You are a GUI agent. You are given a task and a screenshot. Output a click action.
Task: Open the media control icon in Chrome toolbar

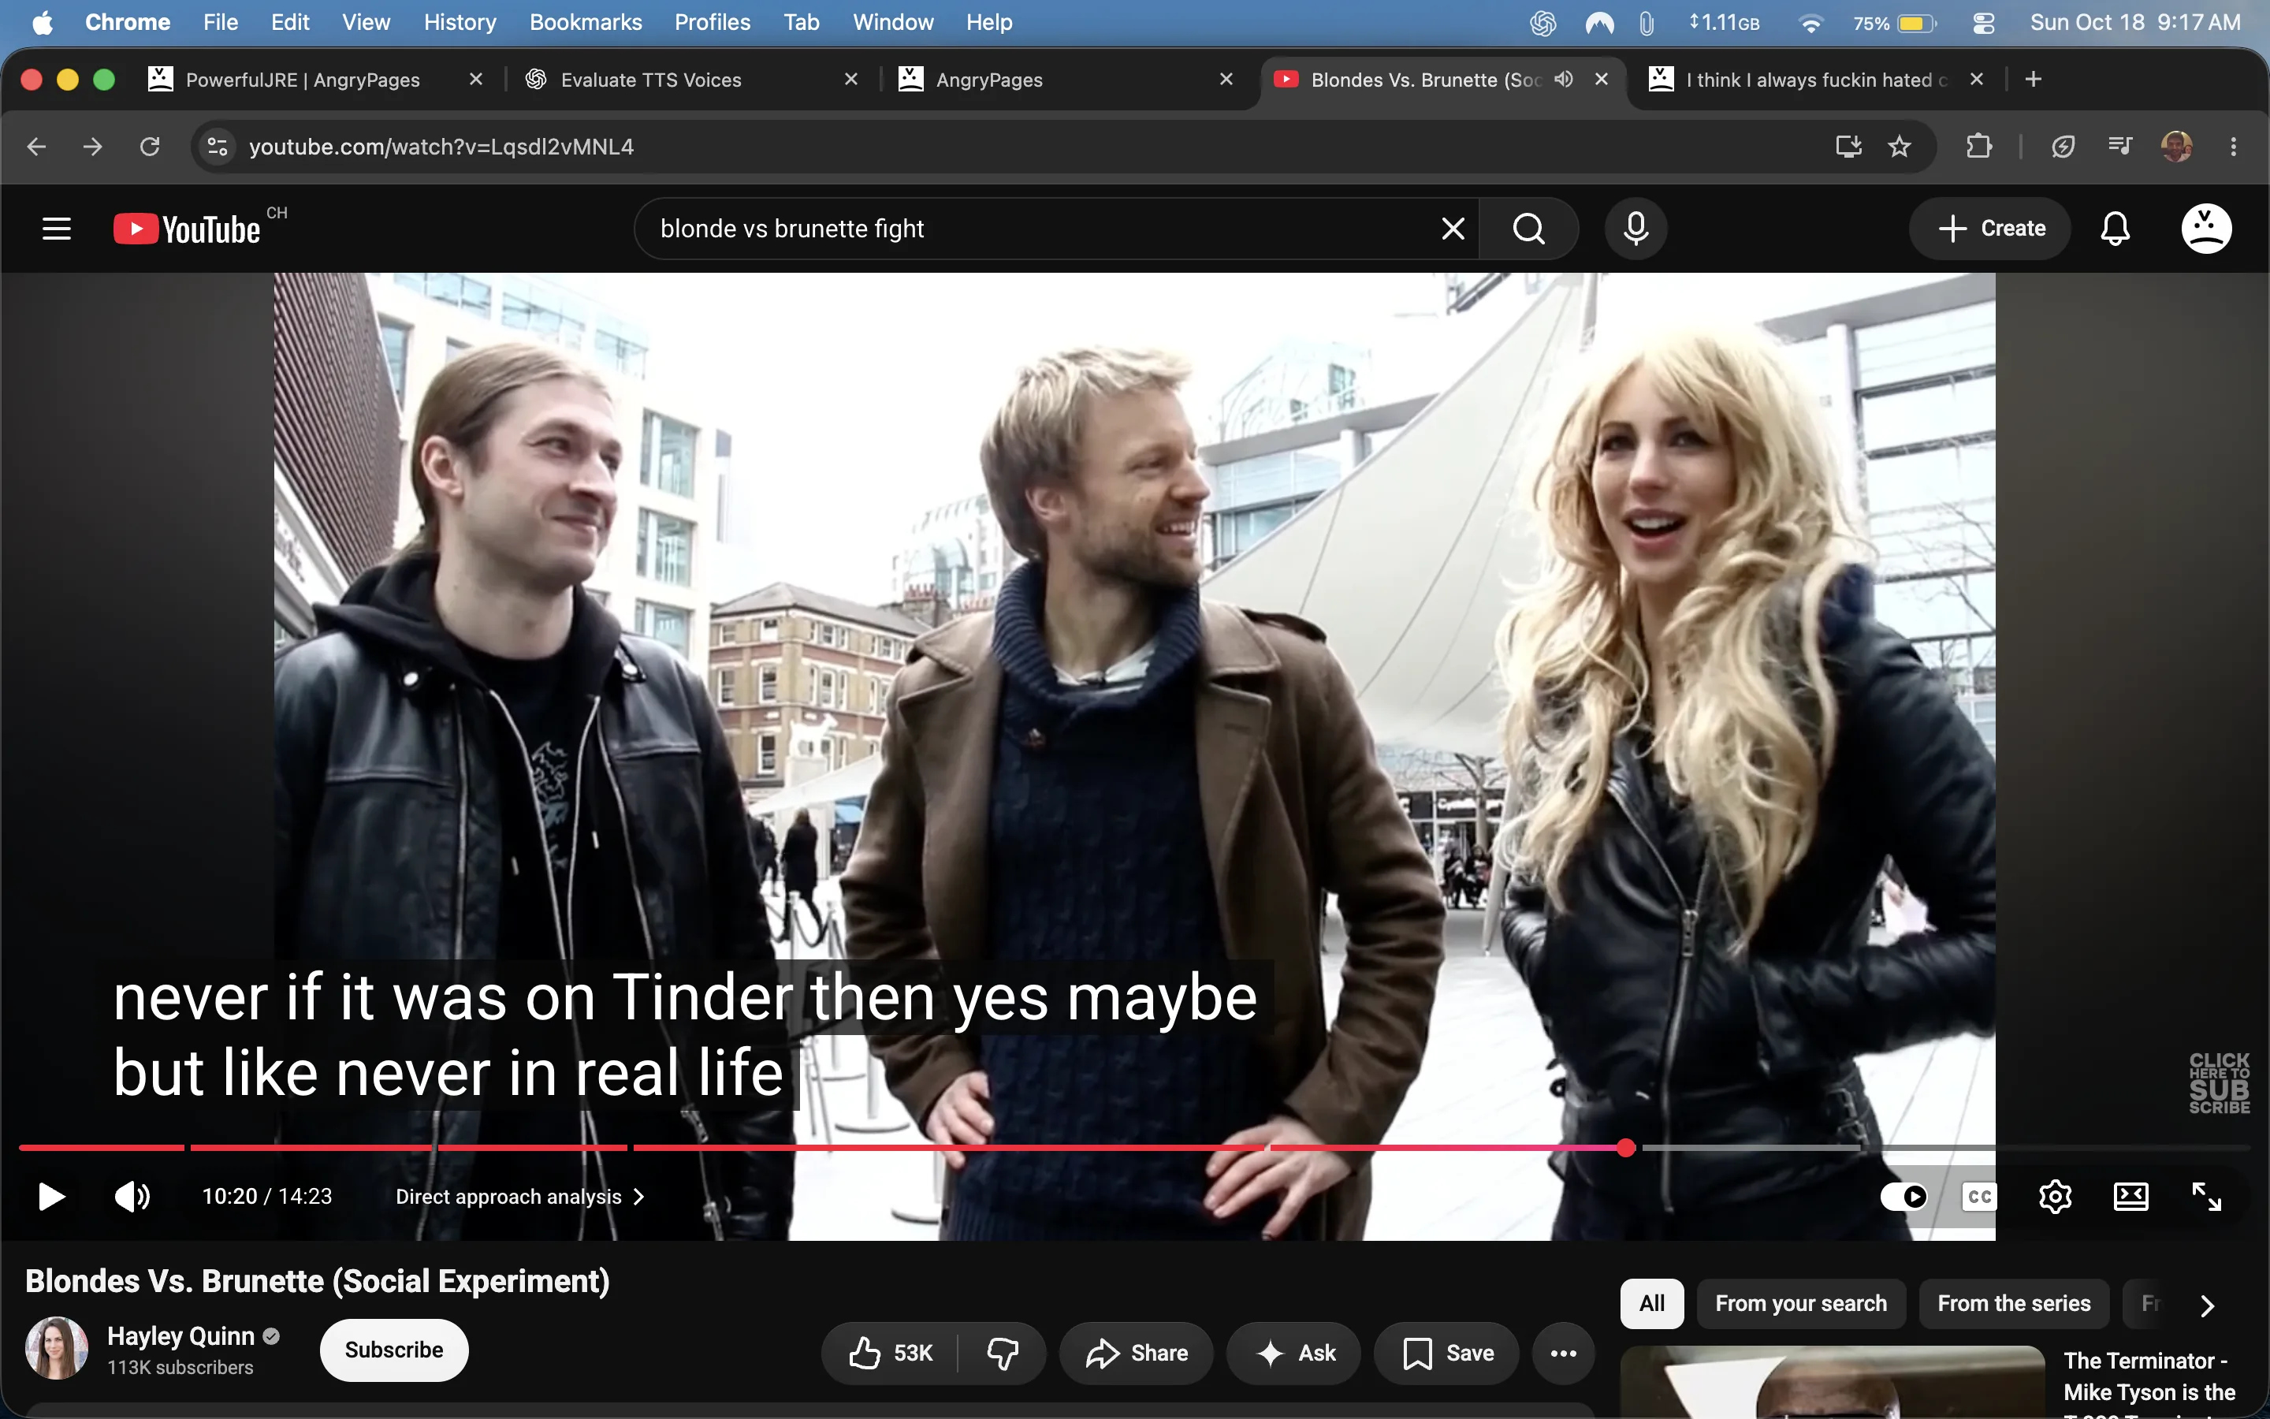click(x=2120, y=147)
